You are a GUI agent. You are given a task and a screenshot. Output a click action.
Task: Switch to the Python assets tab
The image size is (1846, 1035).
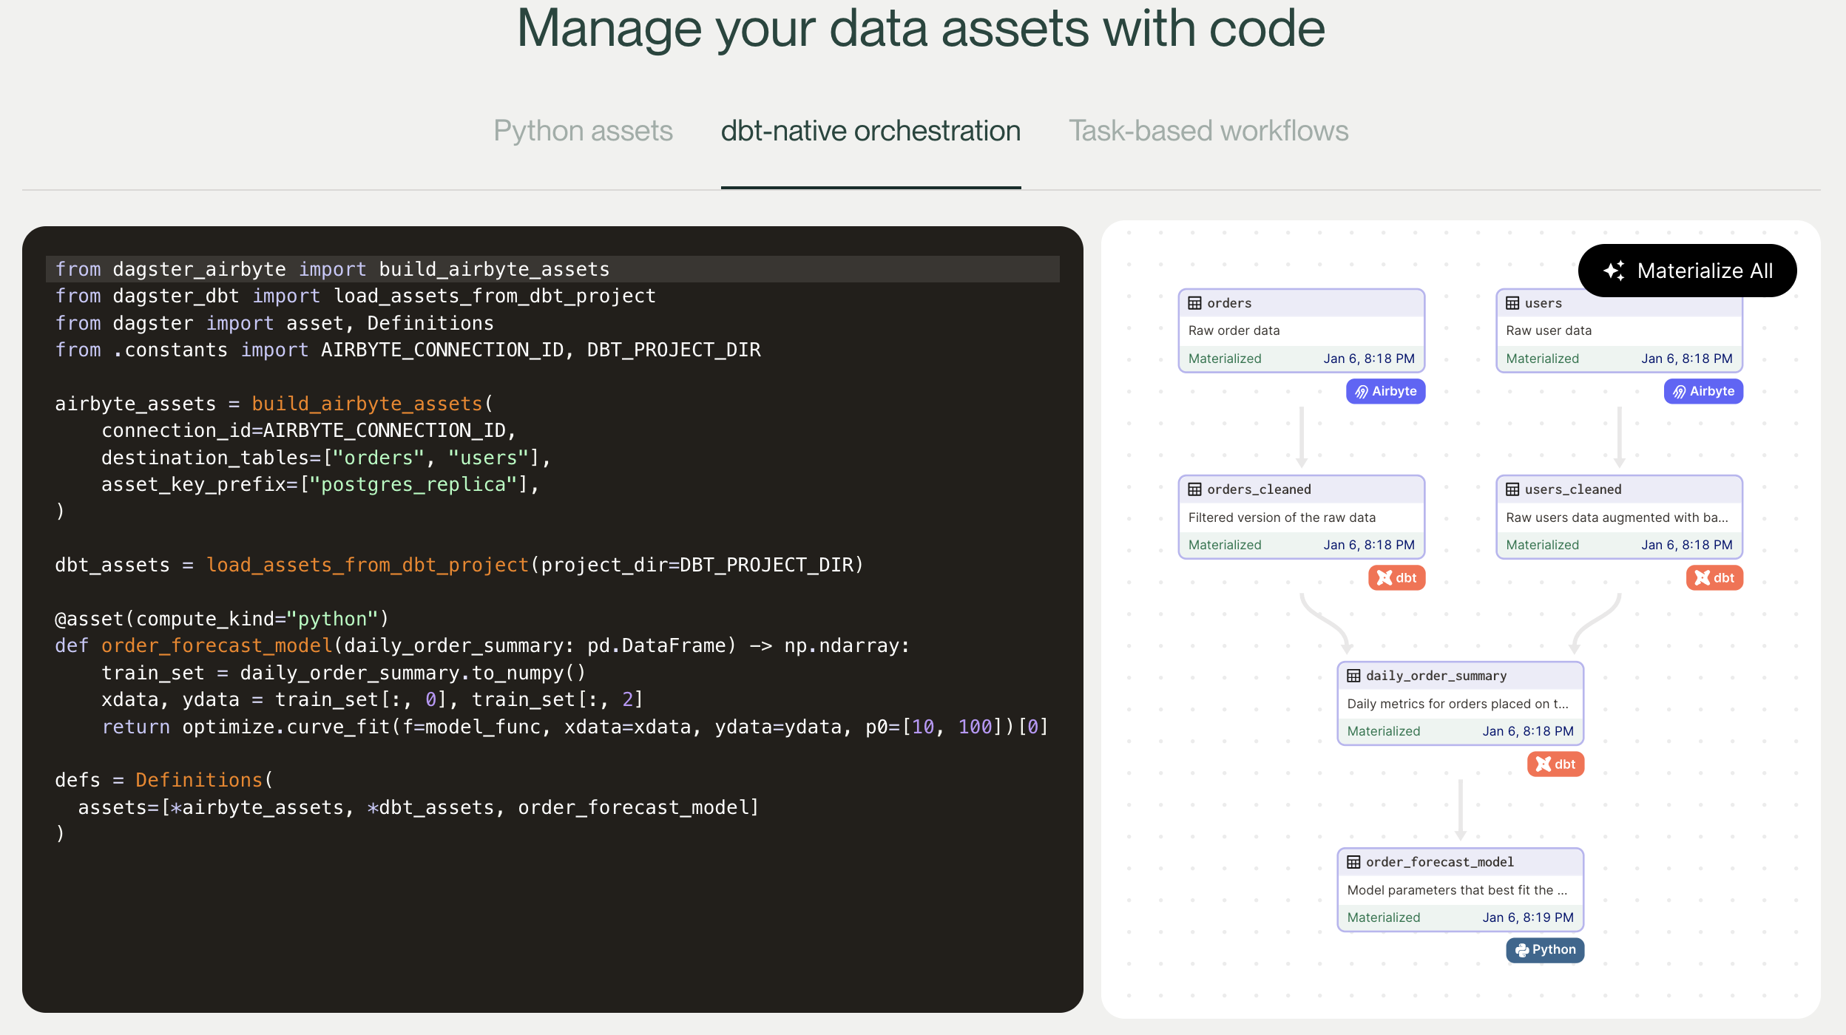tap(583, 131)
